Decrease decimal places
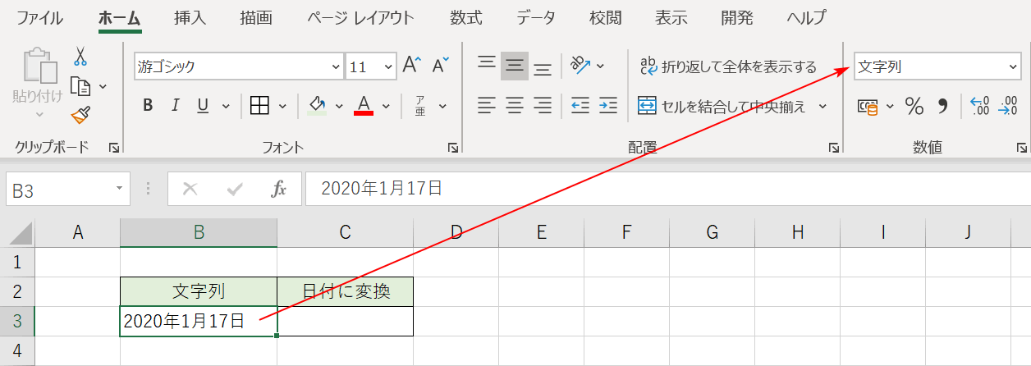 tap(1007, 106)
